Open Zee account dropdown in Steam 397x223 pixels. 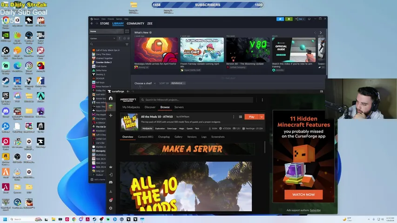(301, 19)
